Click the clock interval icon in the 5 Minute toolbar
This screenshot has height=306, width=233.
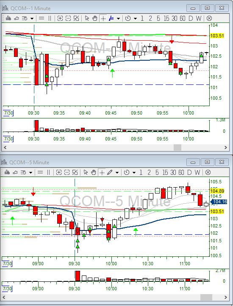tap(127, 172)
